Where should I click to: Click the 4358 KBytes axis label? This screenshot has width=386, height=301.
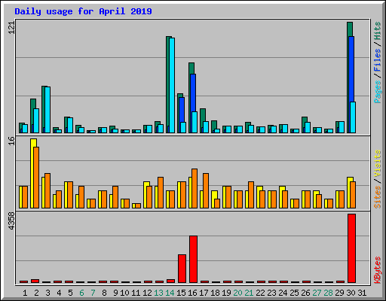12,221
